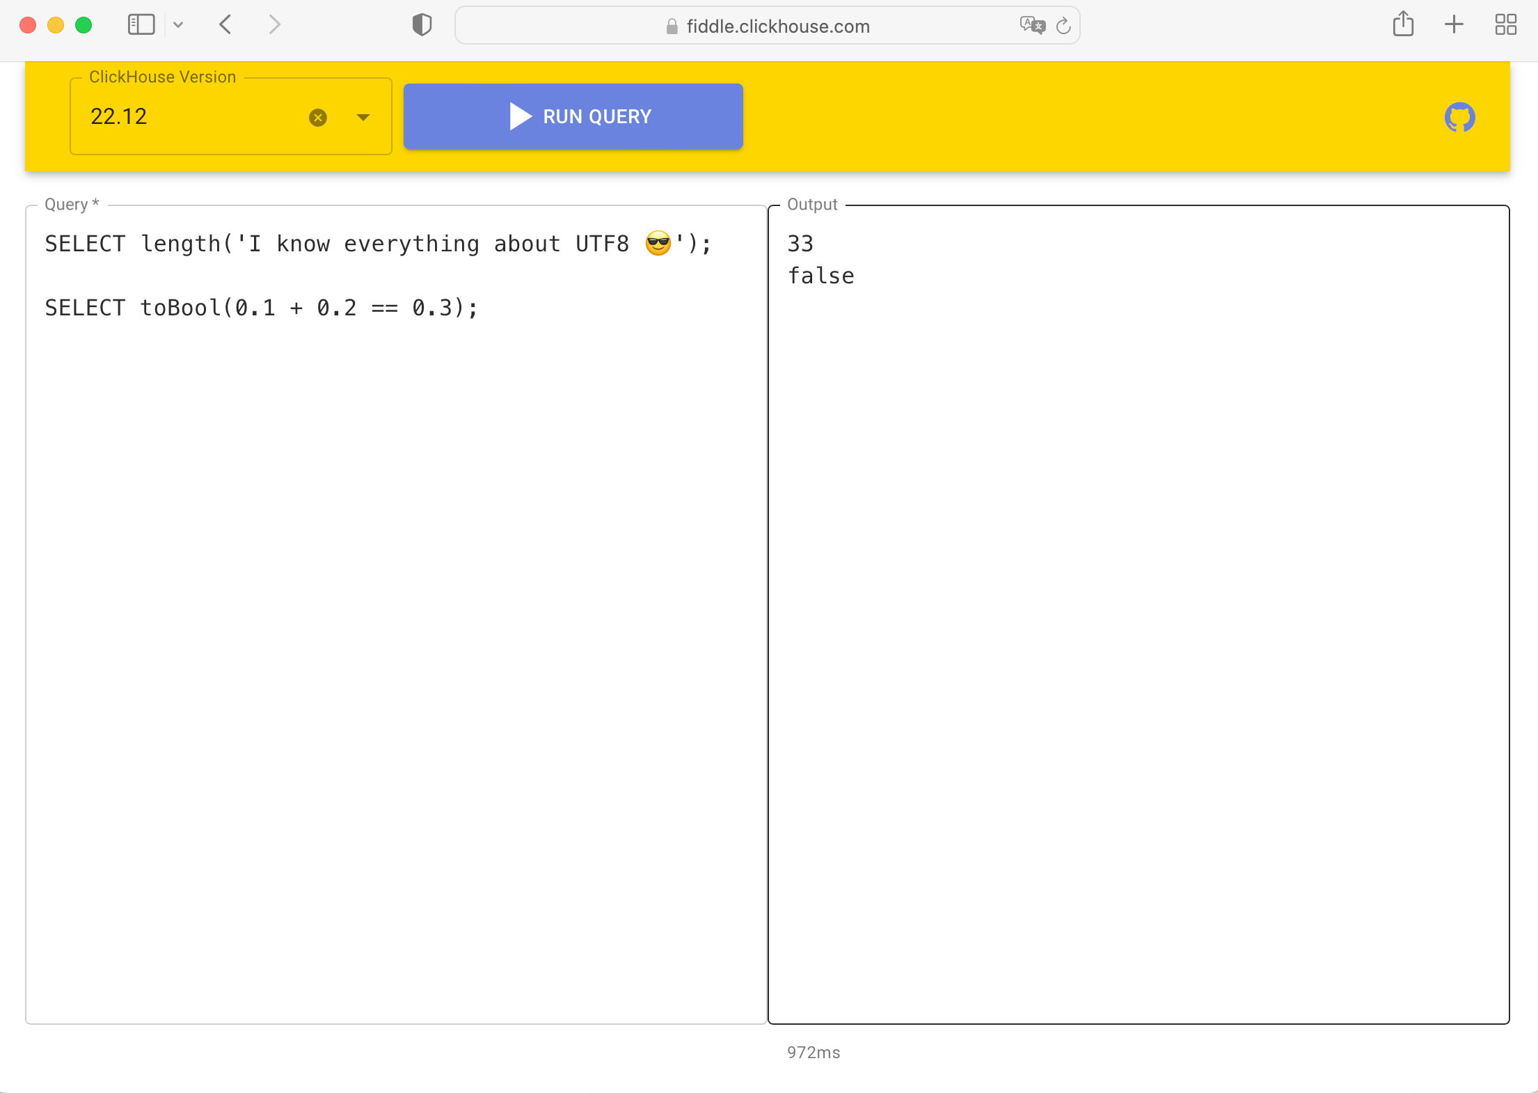Expand the sidebar tab group chevron
This screenshot has width=1538, height=1093.
click(x=178, y=25)
